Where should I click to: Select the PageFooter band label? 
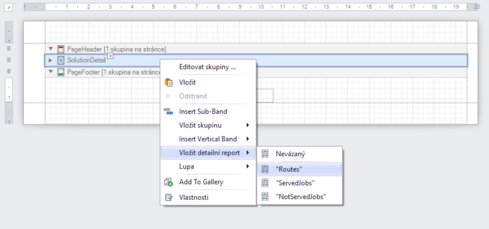tap(113, 72)
